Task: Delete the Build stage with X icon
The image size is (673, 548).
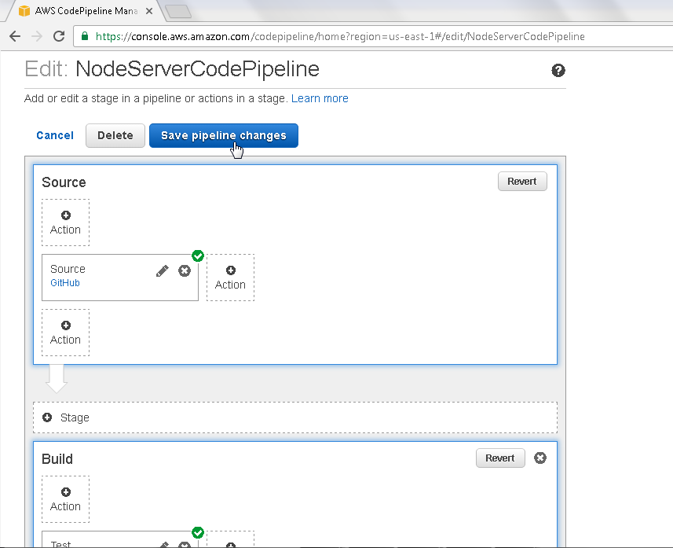Action: click(540, 458)
